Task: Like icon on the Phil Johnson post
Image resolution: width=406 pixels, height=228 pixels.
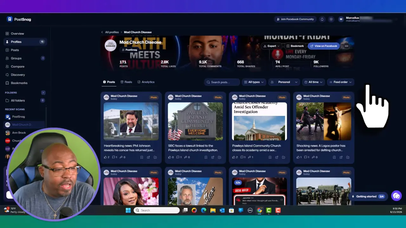Action: coord(106,157)
